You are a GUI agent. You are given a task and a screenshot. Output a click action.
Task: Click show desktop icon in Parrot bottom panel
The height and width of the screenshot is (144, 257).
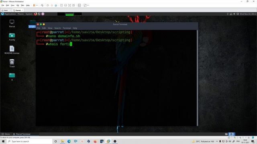[x=226, y=134]
